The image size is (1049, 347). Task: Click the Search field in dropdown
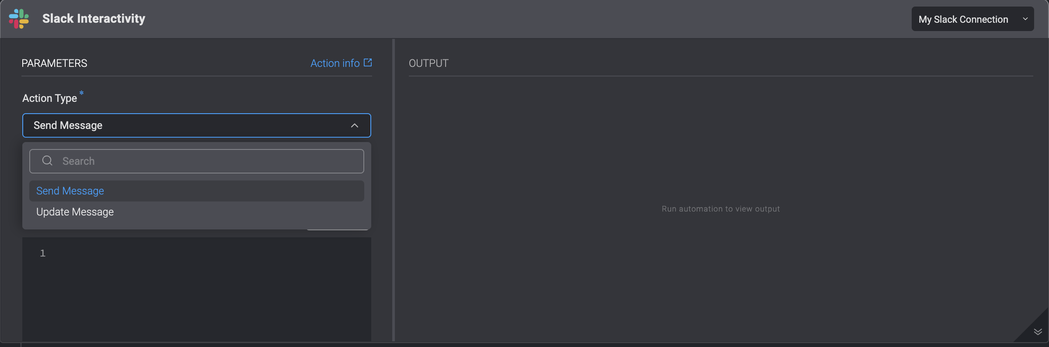pyautogui.click(x=197, y=161)
